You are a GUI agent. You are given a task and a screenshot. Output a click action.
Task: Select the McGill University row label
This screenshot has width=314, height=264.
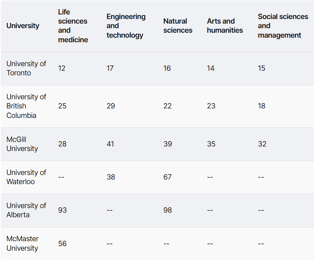point(22,144)
